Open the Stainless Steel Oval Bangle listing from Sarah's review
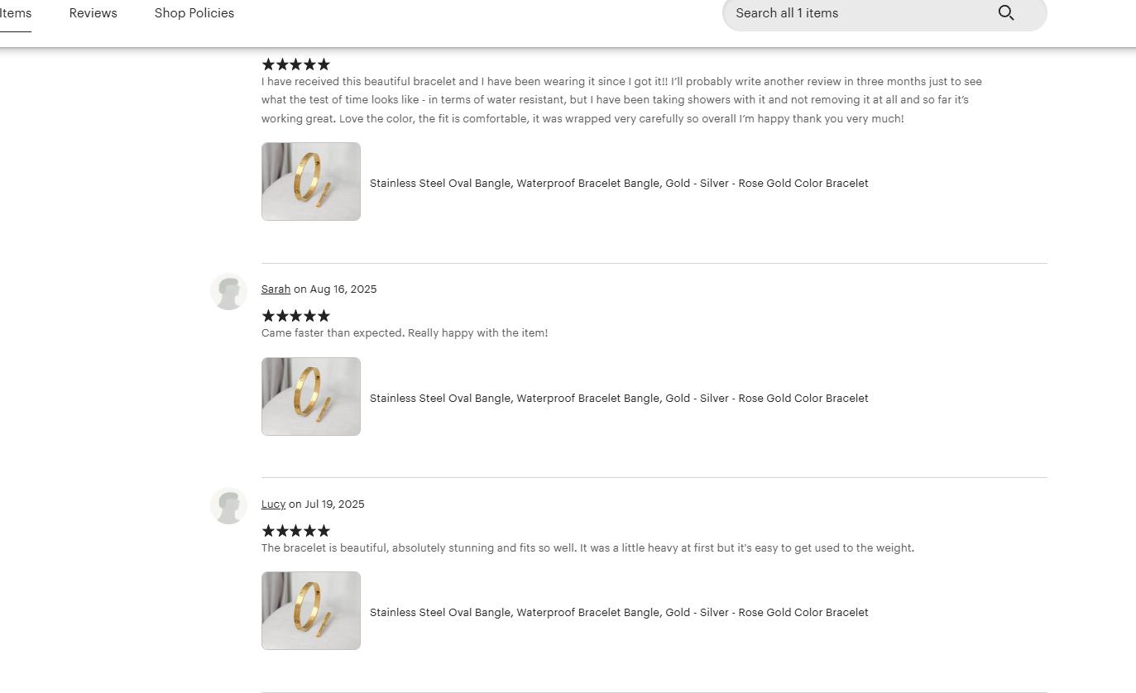This screenshot has width=1136, height=693. click(619, 398)
